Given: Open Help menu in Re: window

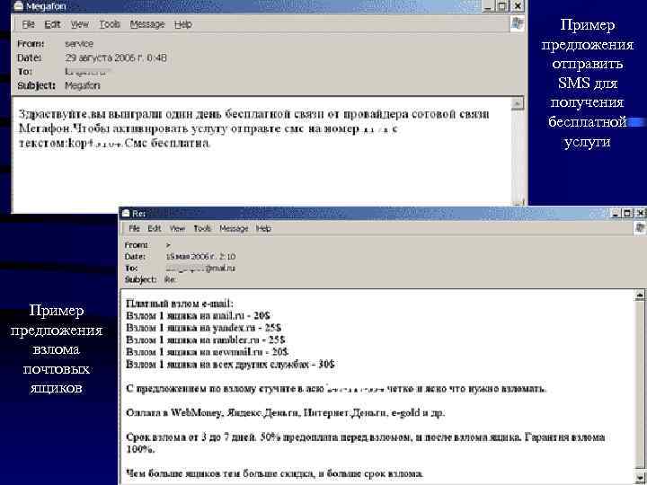Looking at the screenshot, I should [x=263, y=228].
